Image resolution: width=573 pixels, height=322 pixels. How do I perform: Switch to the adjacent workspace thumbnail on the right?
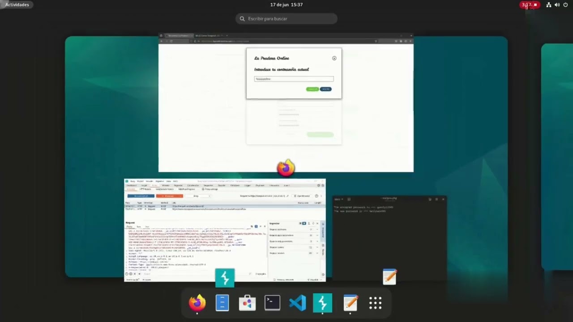pos(557,157)
